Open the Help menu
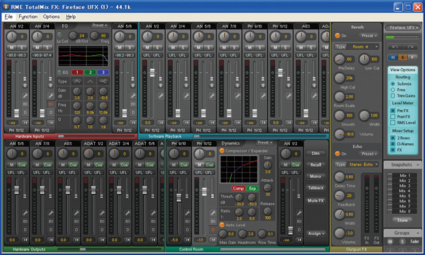Image resolution: width=425 pixels, height=255 pixels. pos(71,17)
